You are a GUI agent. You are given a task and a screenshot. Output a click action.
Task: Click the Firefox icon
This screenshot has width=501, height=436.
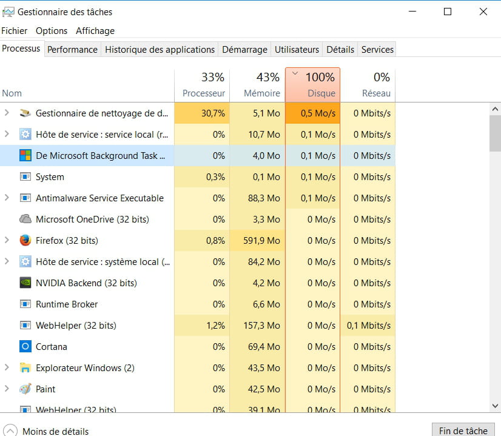tap(25, 240)
